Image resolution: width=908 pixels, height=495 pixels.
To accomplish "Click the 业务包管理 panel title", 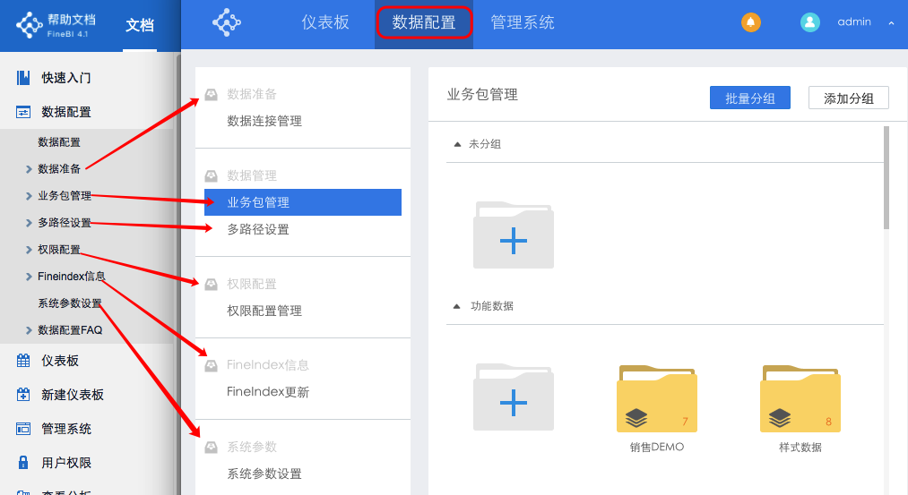I will 482,95.
